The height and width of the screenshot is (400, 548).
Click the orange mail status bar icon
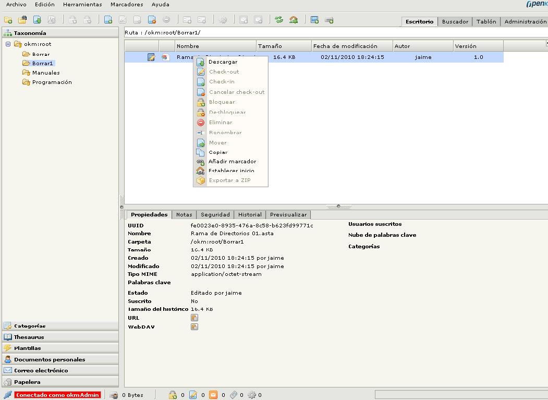click(213, 395)
